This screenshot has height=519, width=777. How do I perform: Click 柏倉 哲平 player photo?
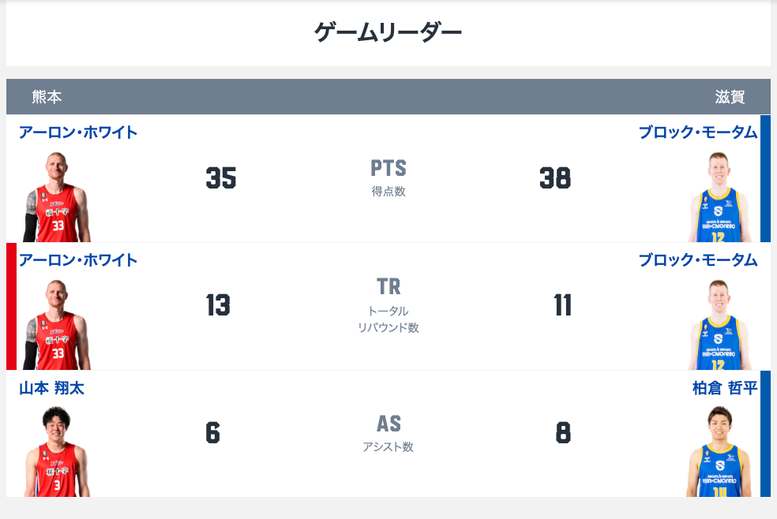coord(719,453)
